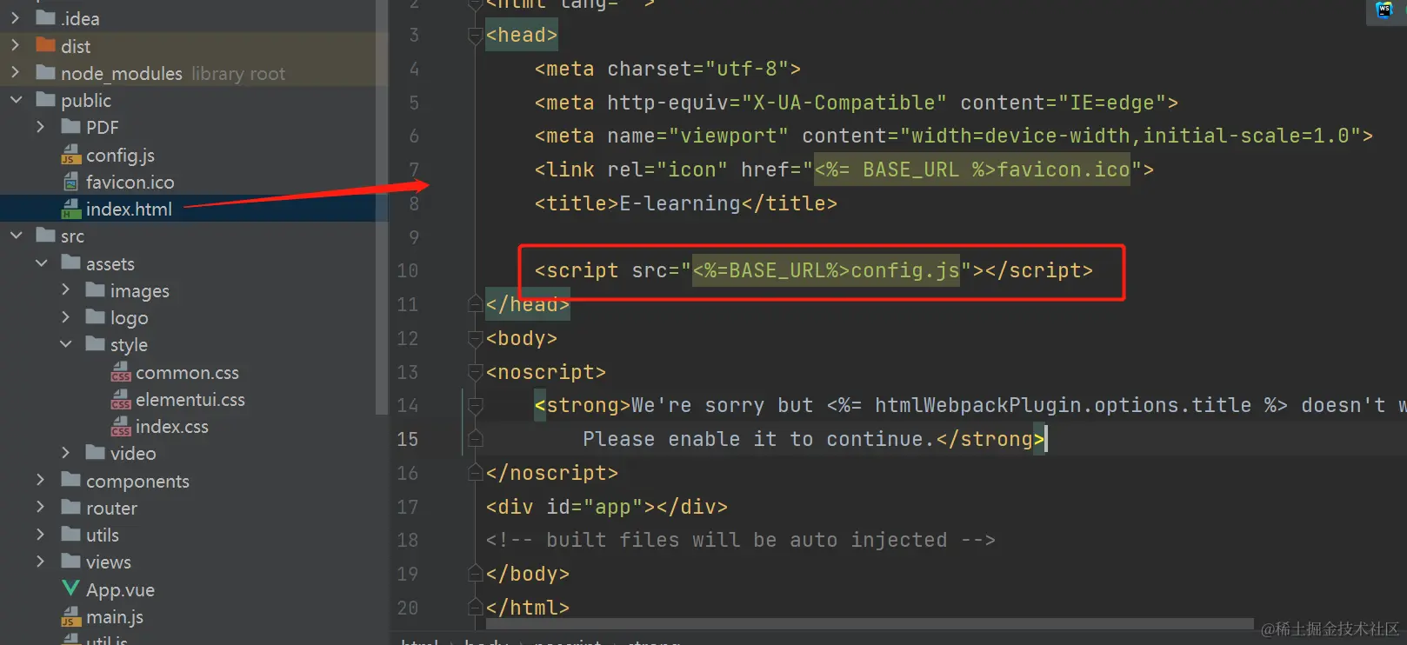
Task: Open elementui.css in the style folder
Action: click(190, 399)
